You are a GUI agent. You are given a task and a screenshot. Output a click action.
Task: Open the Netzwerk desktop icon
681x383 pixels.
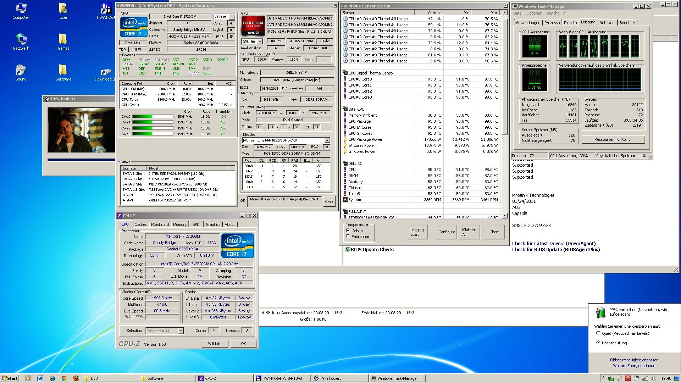pyautogui.click(x=21, y=42)
